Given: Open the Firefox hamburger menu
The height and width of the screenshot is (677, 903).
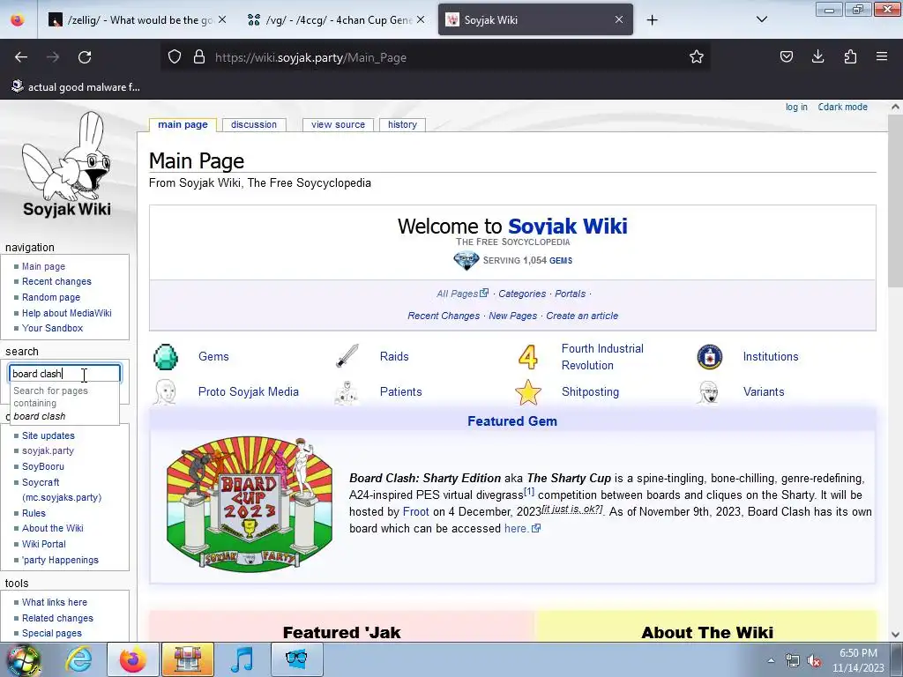Looking at the screenshot, I should point(882,56).
